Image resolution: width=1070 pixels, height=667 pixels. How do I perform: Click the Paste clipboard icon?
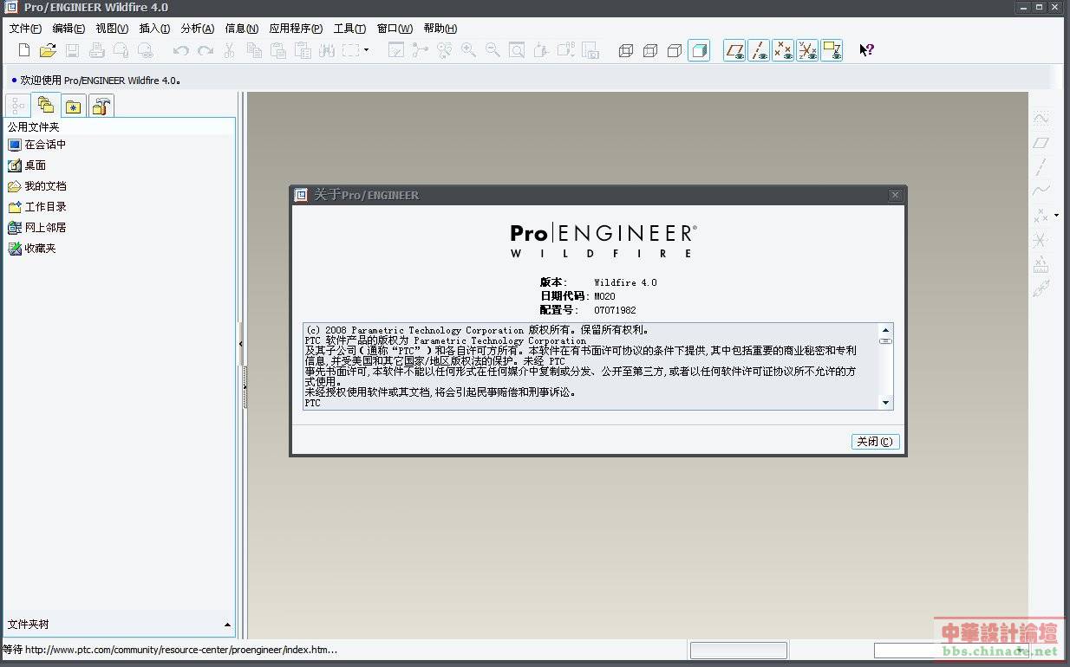(x=278, y=50)
